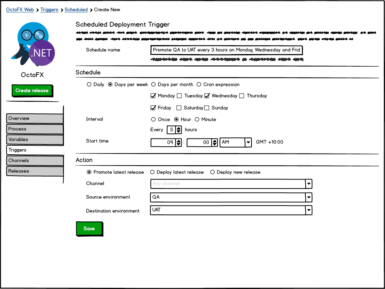This screenshot has height=289, width=385.
Task: Enable the Saturday checkbox
Action: point(179,108)
